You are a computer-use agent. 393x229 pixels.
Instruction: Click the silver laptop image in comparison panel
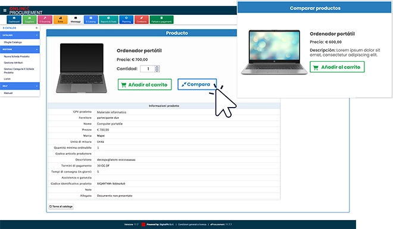(x=274, y=52)
